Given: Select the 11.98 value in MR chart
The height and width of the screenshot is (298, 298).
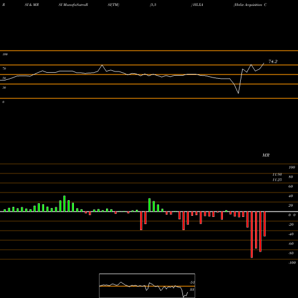Looking at the screenshot, I should tap(277, 175).
